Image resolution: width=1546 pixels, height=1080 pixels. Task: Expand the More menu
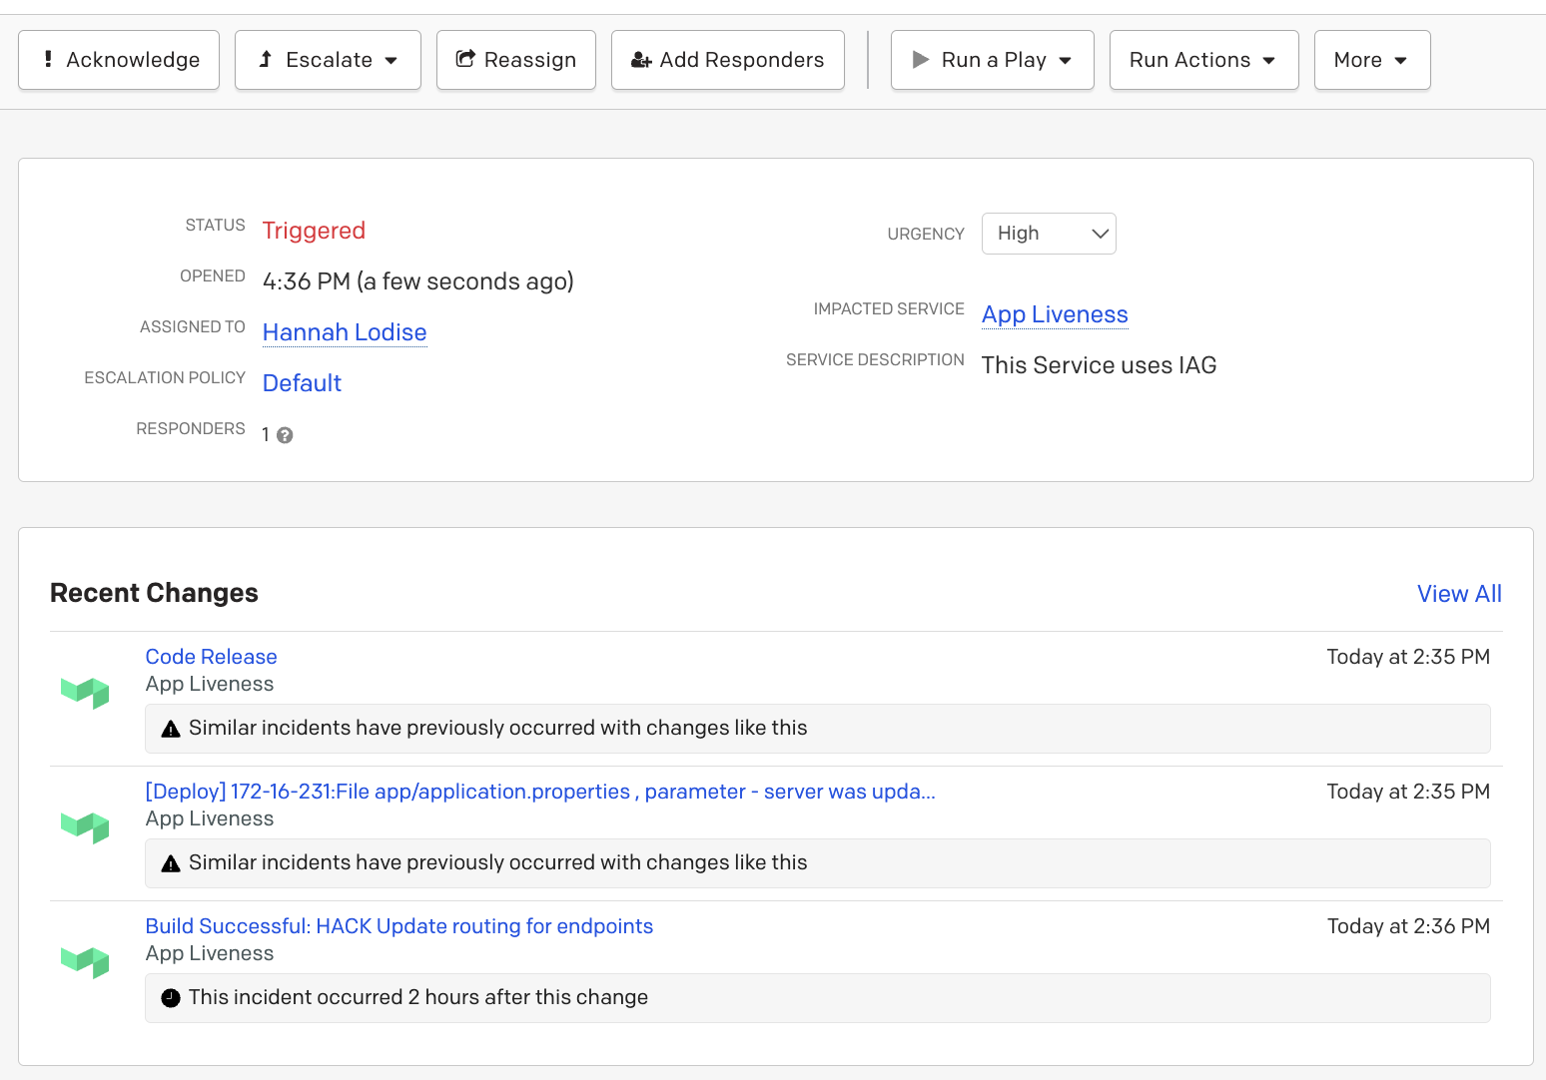(x=1371, y=59)
